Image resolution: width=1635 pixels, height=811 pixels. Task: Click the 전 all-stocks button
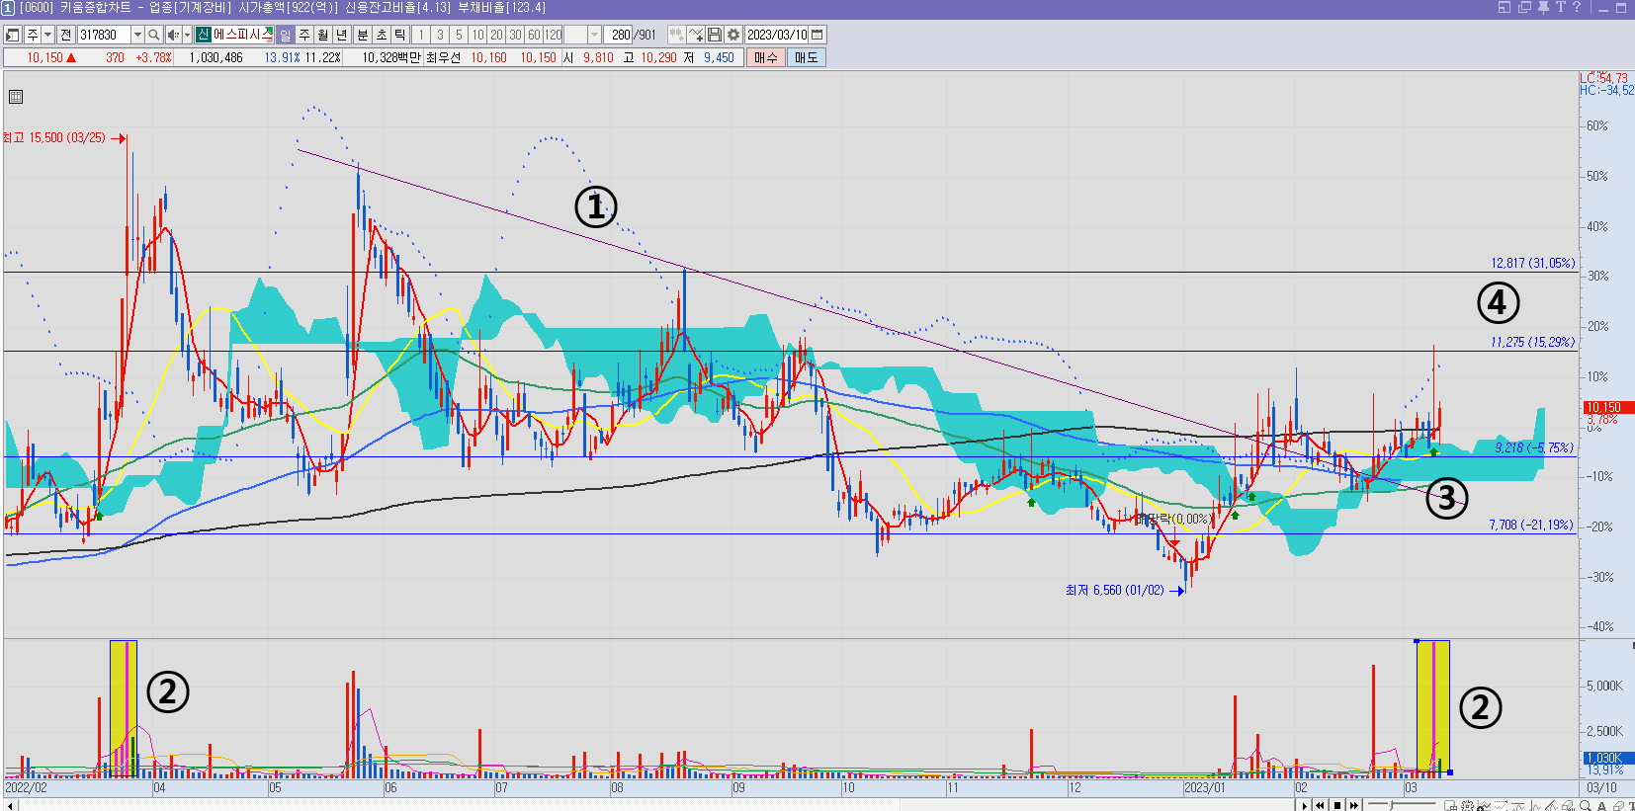[65, 35]
